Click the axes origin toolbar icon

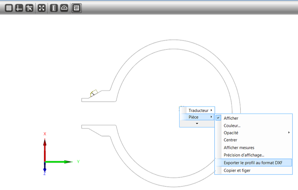(x=19, y=8)
